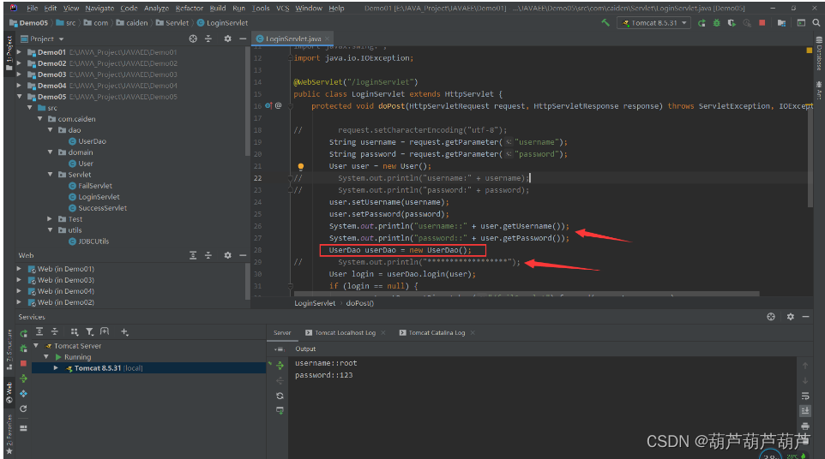Click the Build Project hammer icon

click(605, 22)
